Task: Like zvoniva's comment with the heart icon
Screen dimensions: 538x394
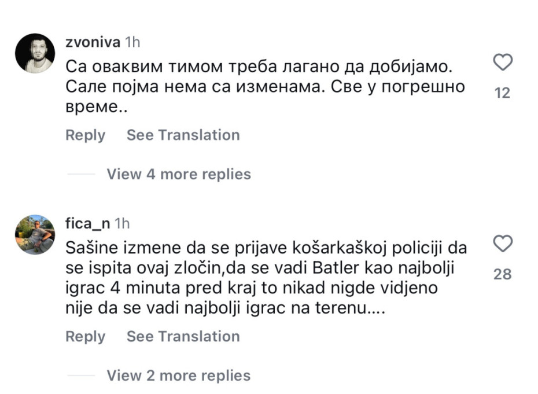Action: click(503, 62)
